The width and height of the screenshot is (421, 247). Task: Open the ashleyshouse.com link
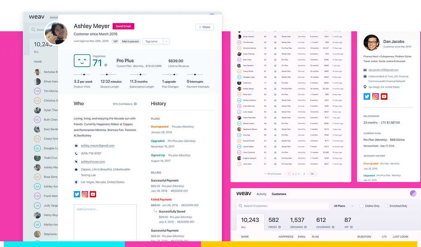93,161
